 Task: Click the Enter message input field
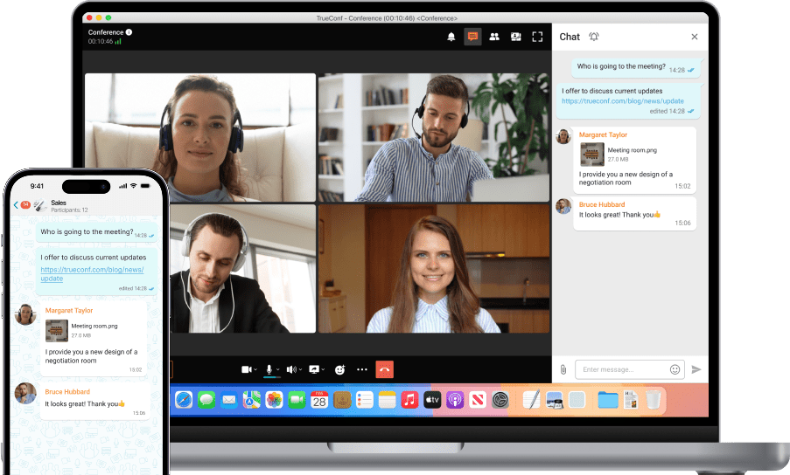621,369
